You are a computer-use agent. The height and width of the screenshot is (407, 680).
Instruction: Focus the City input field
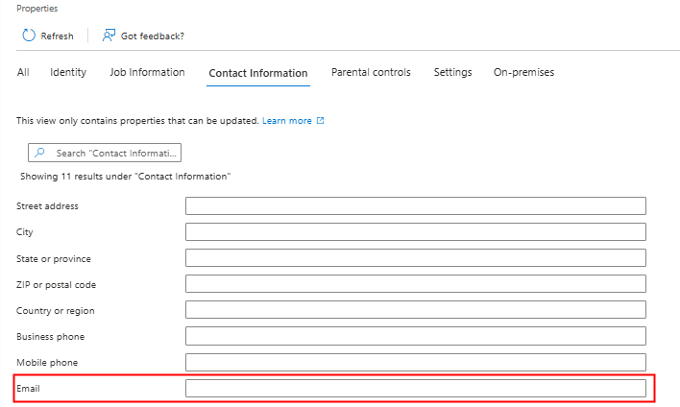coord(415,232)
